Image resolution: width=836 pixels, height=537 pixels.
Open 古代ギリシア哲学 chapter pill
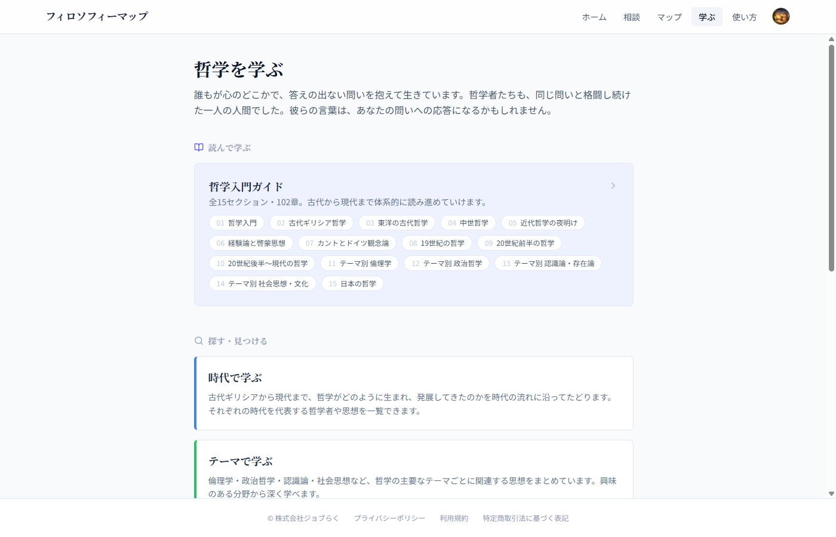[x=312, y=223]
